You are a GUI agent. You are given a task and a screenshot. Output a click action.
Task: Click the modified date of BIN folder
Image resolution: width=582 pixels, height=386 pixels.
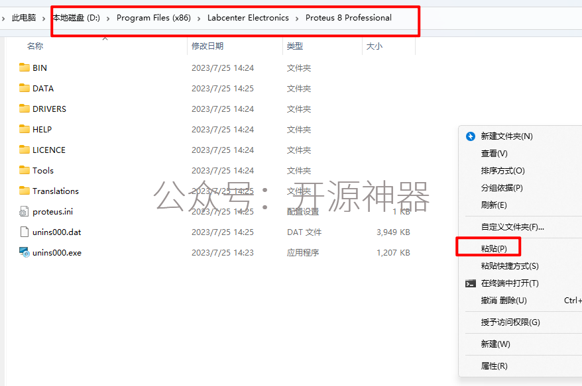tap(223, 68)
